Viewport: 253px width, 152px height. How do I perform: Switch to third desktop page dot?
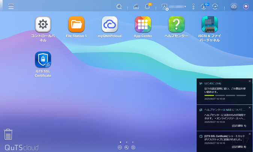click(133, 142)
